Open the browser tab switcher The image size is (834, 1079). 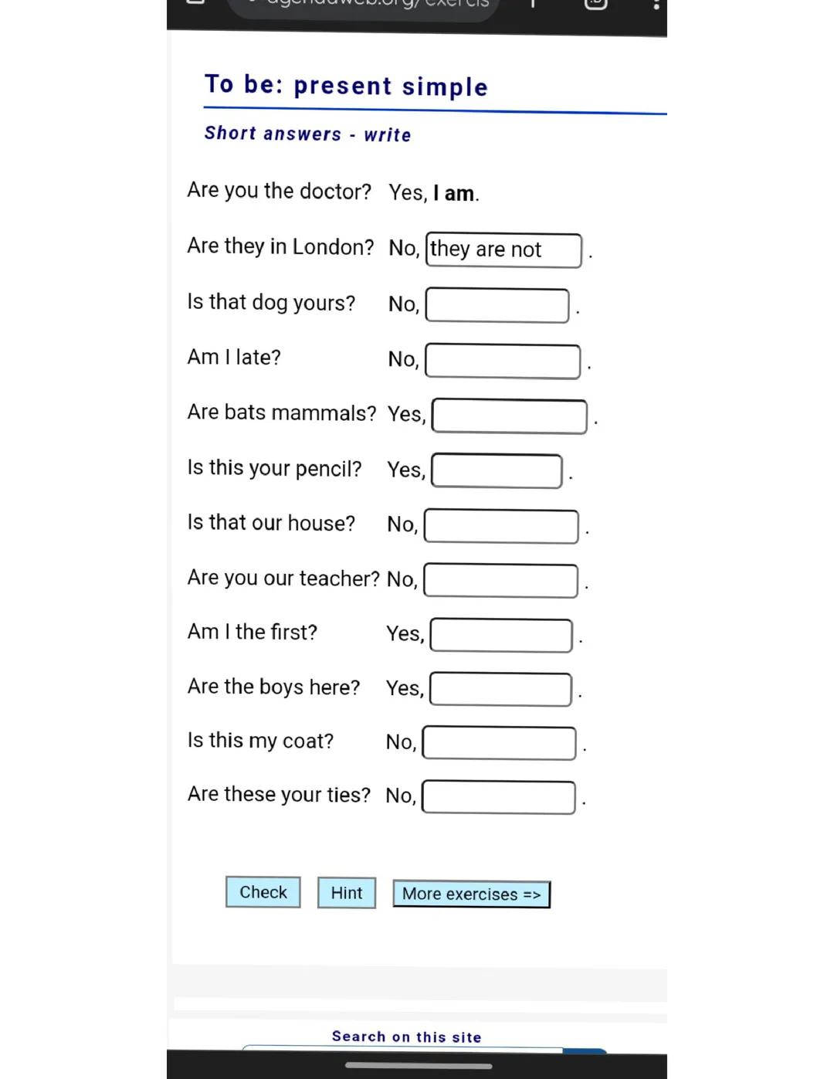point(595,3)
